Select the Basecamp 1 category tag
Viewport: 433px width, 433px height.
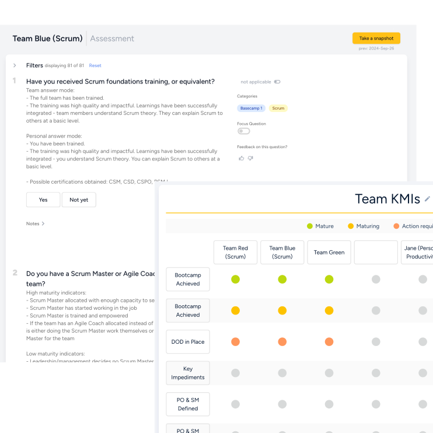(252, 109)
